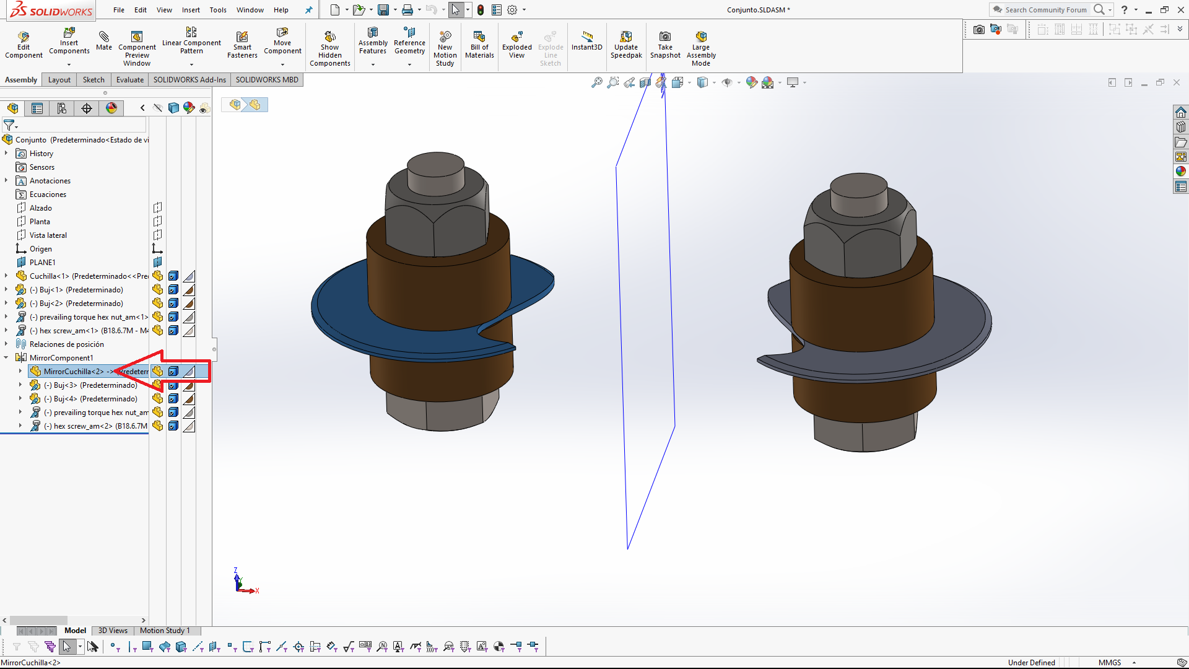Click the DisplayManager color wheel tab
Screen dimensions: 1189x669
tap(111, 108)
